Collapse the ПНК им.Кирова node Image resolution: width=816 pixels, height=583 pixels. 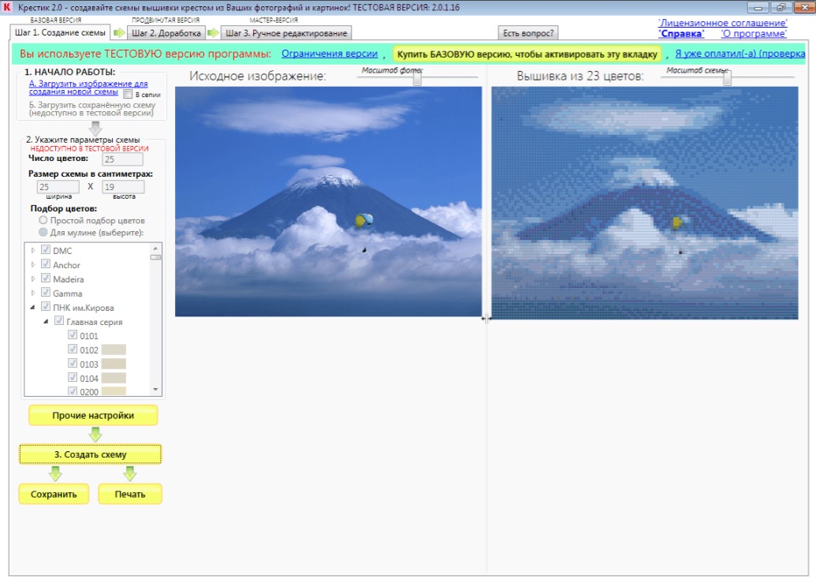click(33, 308)
